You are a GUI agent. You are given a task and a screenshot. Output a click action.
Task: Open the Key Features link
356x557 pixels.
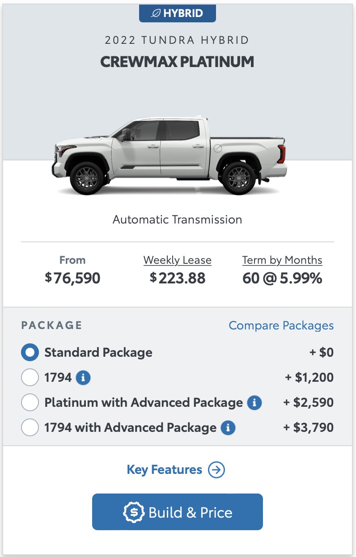pyautogui.click(x=165, y=470)
